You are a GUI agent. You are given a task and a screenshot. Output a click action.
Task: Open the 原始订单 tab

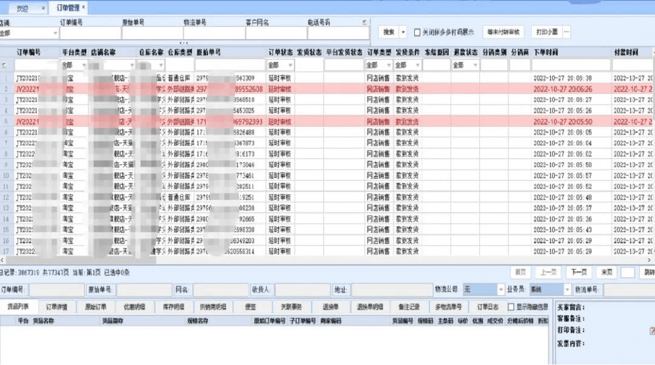(x=96, y=307)
